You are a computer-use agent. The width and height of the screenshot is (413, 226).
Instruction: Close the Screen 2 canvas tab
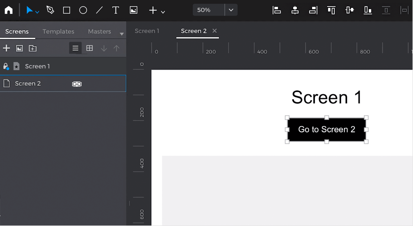215,31
